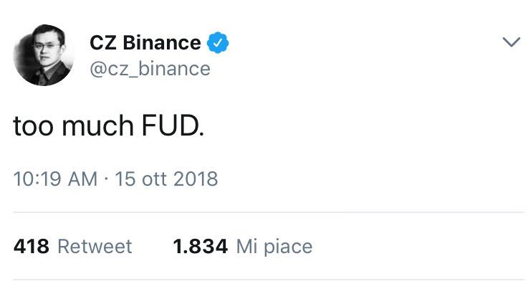Viewport: 528px width, 284px height.
Task: Open the 10:19 AM timestamp
Action: [55, 179]
